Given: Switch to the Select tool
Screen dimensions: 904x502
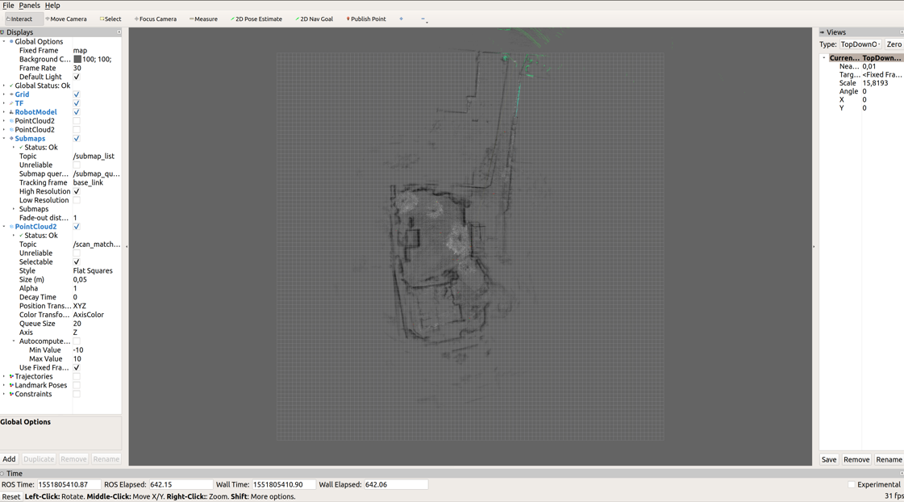Looking at the screenshot, I should [x=110, y=19].
